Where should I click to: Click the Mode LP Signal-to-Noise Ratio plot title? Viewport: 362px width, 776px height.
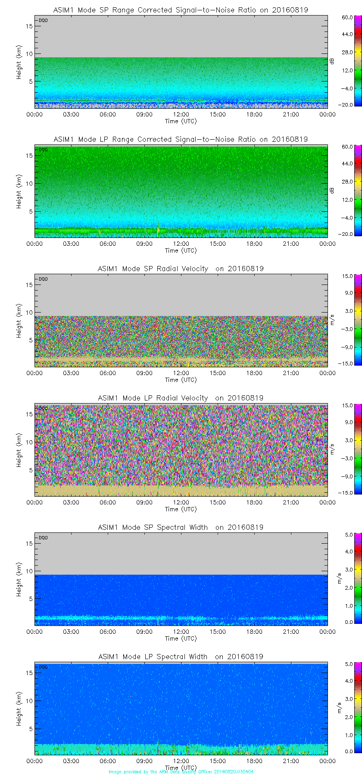(x=181, y=139)
